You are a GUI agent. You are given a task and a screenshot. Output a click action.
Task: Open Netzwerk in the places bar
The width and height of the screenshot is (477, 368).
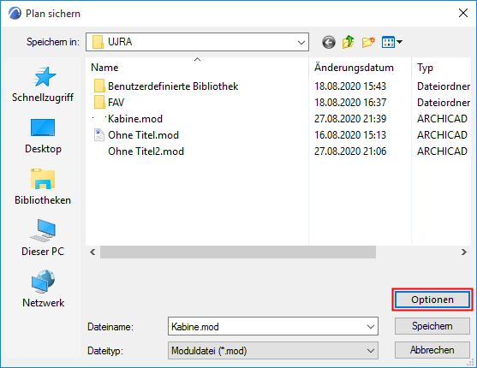43,289
